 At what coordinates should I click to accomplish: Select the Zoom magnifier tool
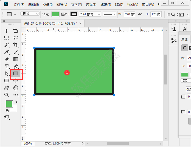tap(7, 95)
